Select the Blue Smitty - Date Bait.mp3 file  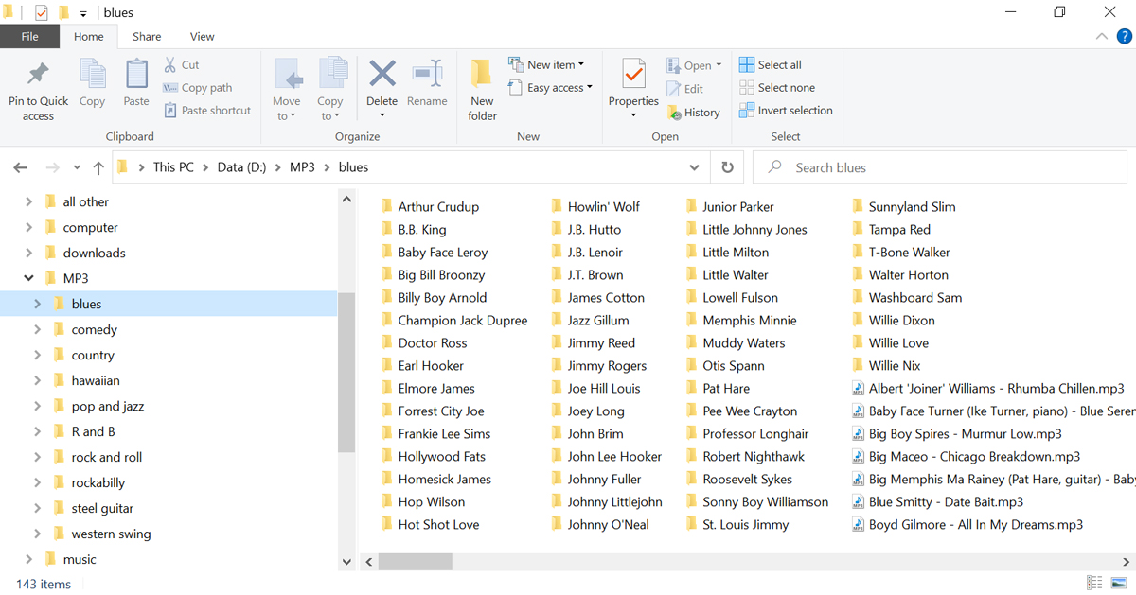click(x=937, y=502)
